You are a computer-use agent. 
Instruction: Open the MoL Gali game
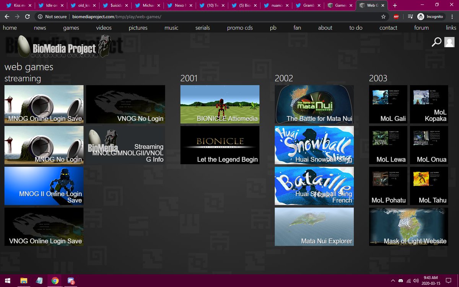tap(388, 104)
